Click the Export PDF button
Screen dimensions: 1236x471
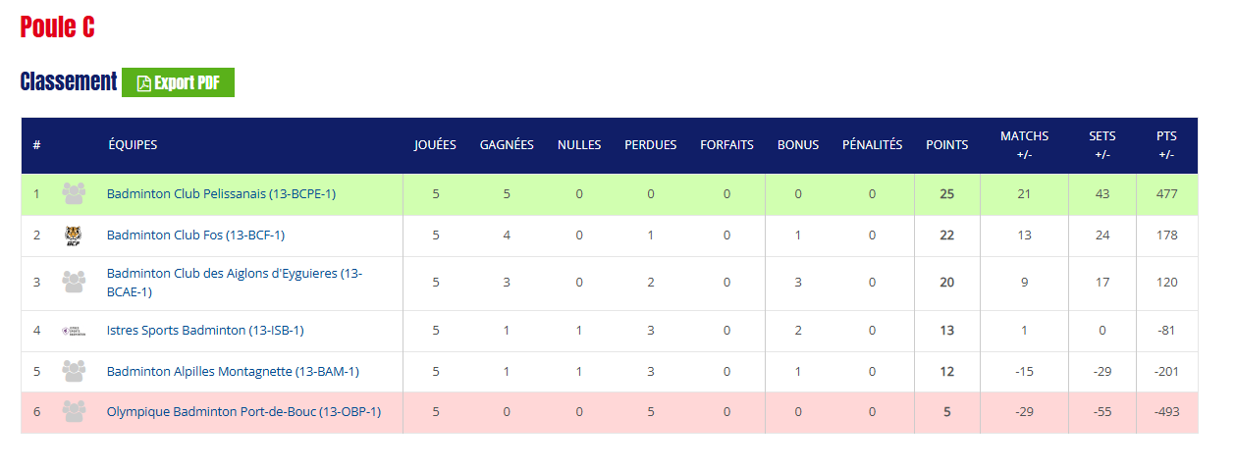coord(178,82)
